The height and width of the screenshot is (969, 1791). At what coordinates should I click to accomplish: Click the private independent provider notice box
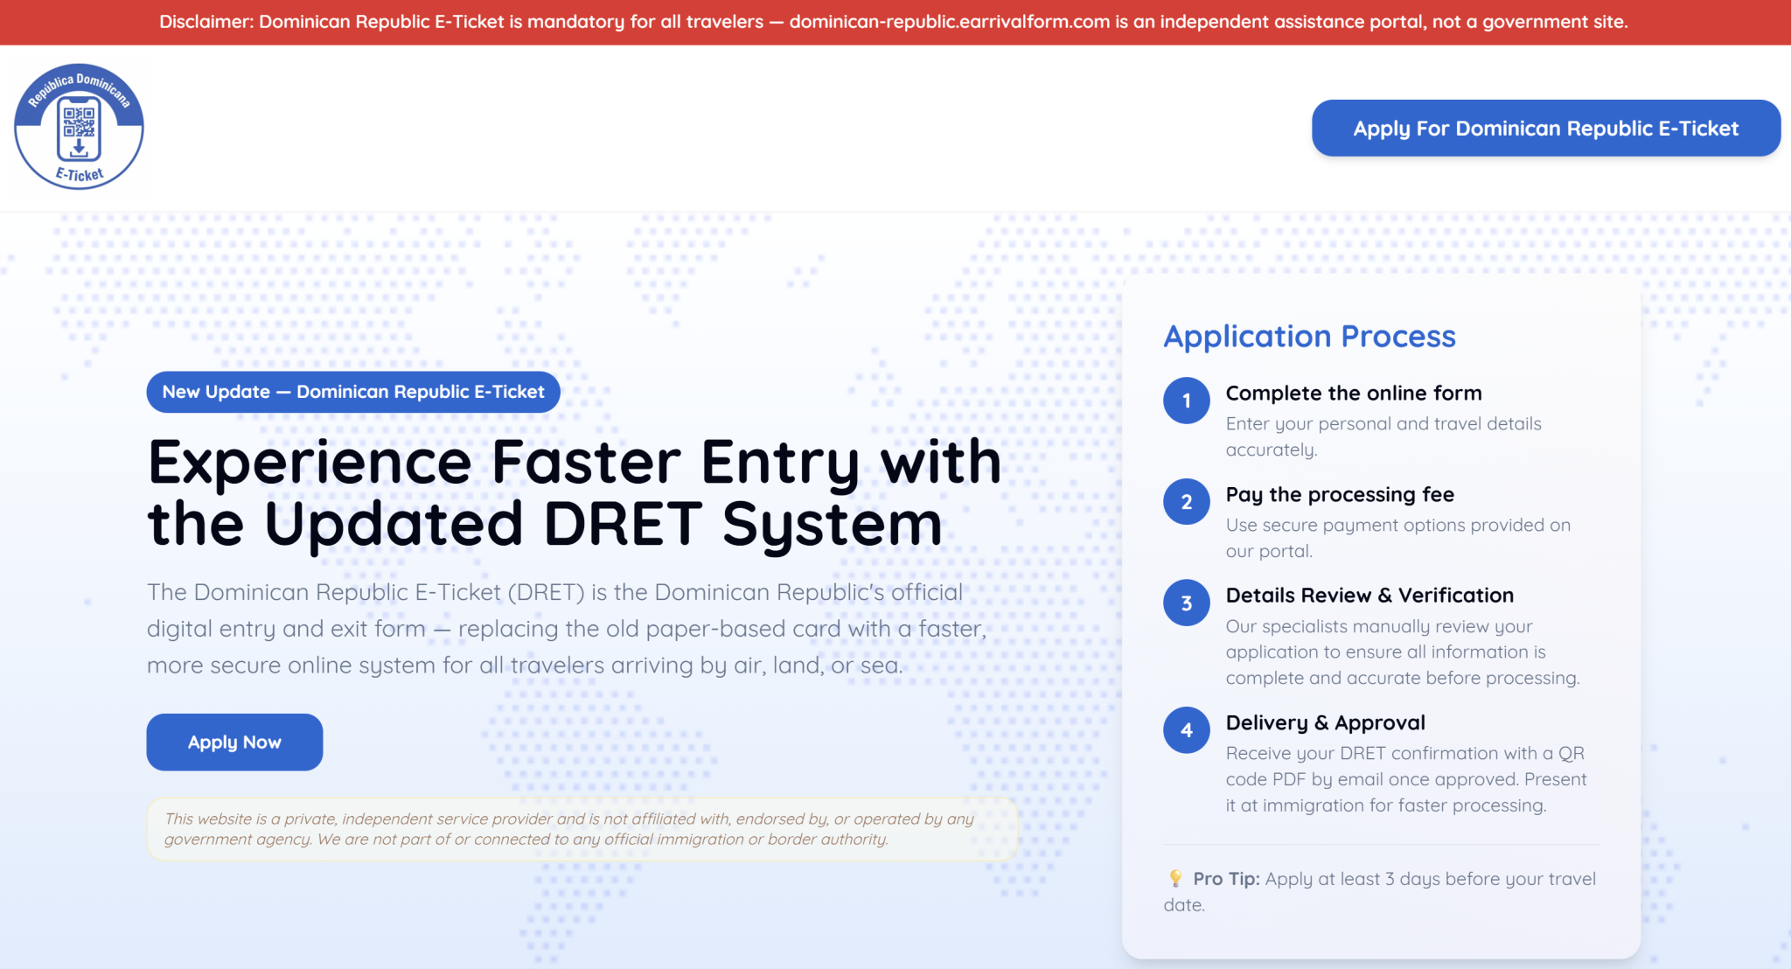(x=582, y=828)
